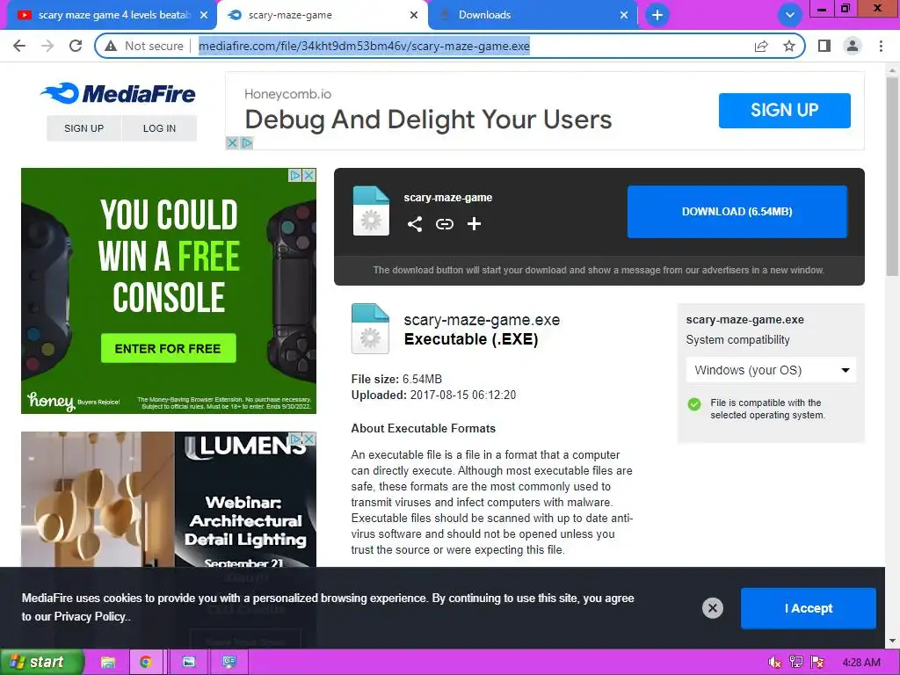Add scary-maze-game to my account with plus

474,224
